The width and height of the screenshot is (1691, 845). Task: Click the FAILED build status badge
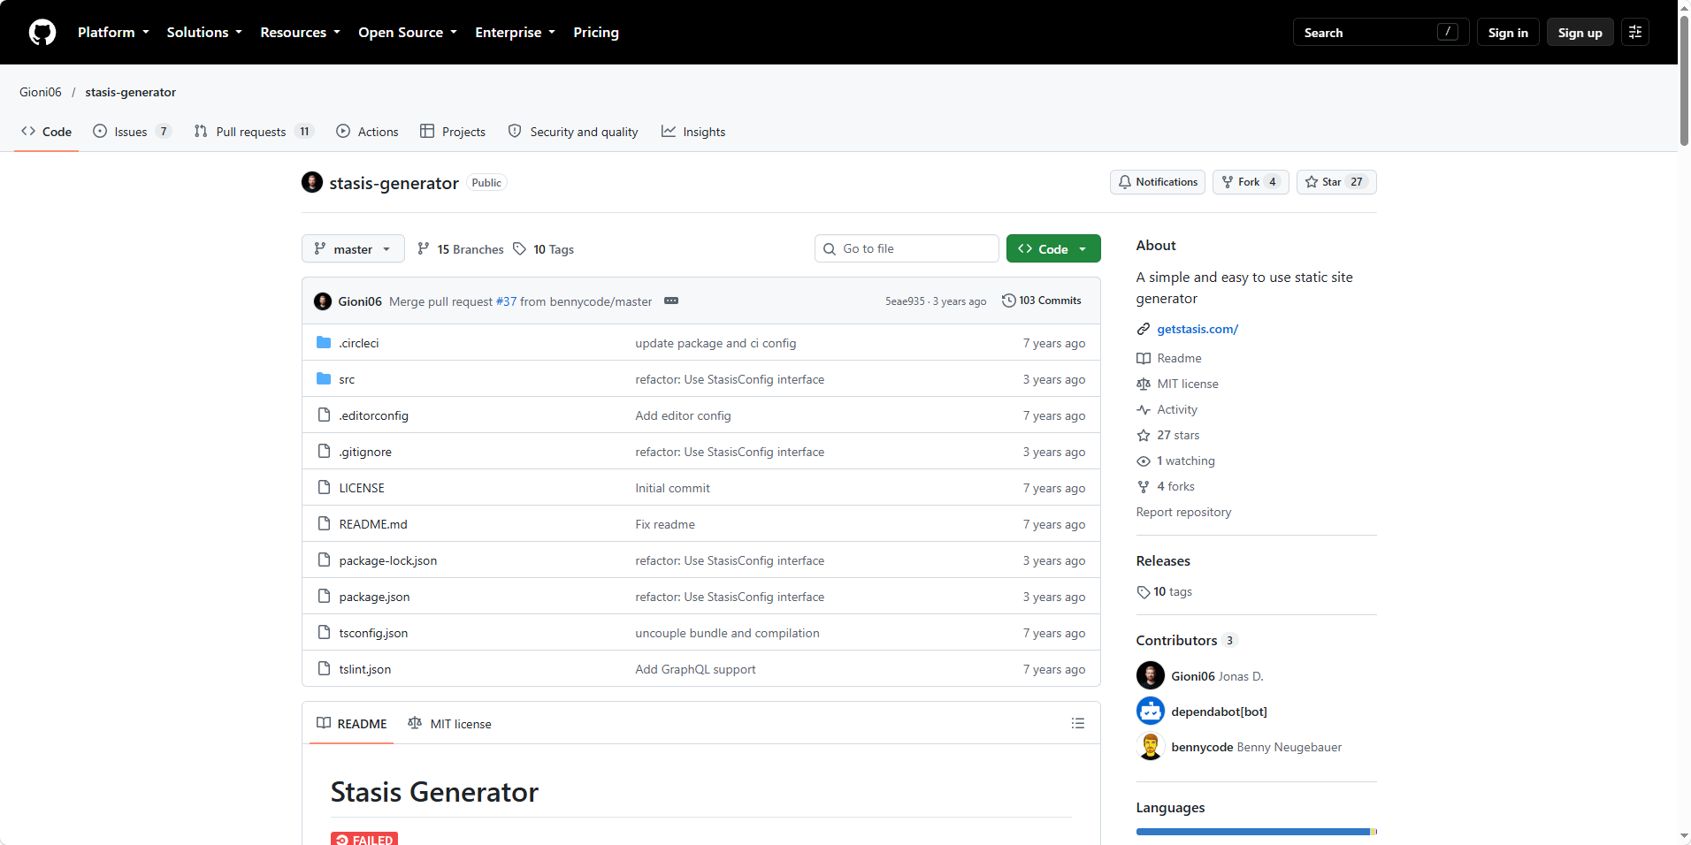[x=364, y=839]
